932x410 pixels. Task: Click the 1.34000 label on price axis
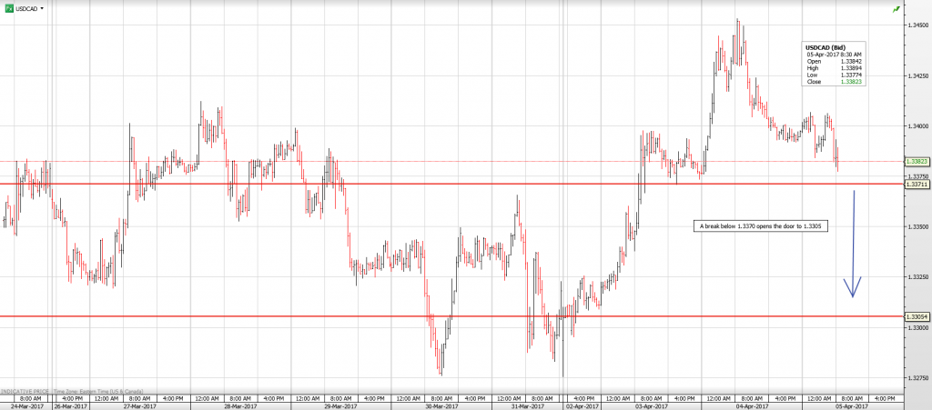tap(917, 126)
